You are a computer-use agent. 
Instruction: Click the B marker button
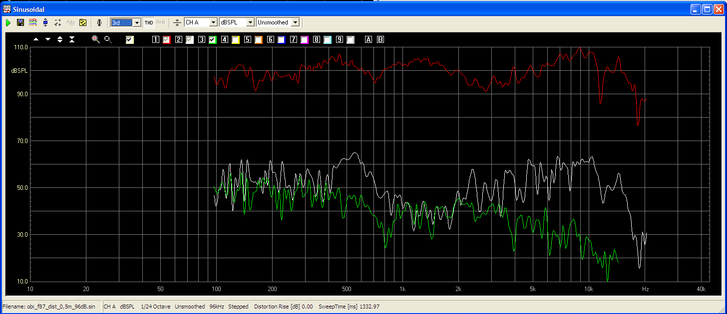pyautogui.click(x=380, y=39)
